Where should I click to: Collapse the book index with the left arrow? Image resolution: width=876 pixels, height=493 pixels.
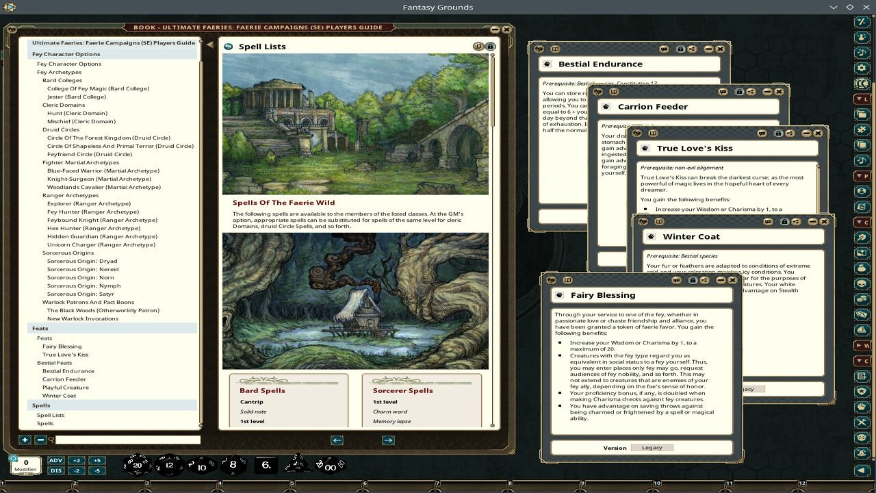click(x=210, y=45)
